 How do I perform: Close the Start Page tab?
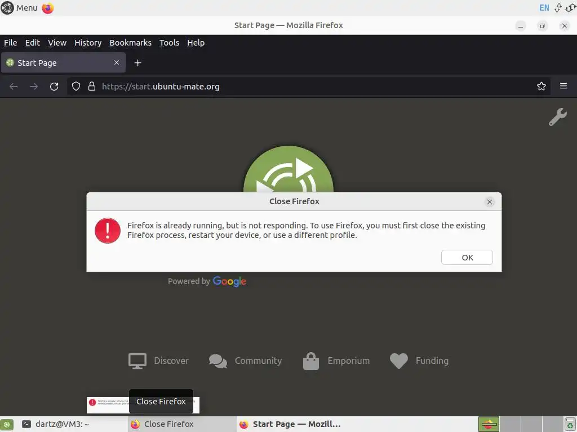click(x=117, y=62)
